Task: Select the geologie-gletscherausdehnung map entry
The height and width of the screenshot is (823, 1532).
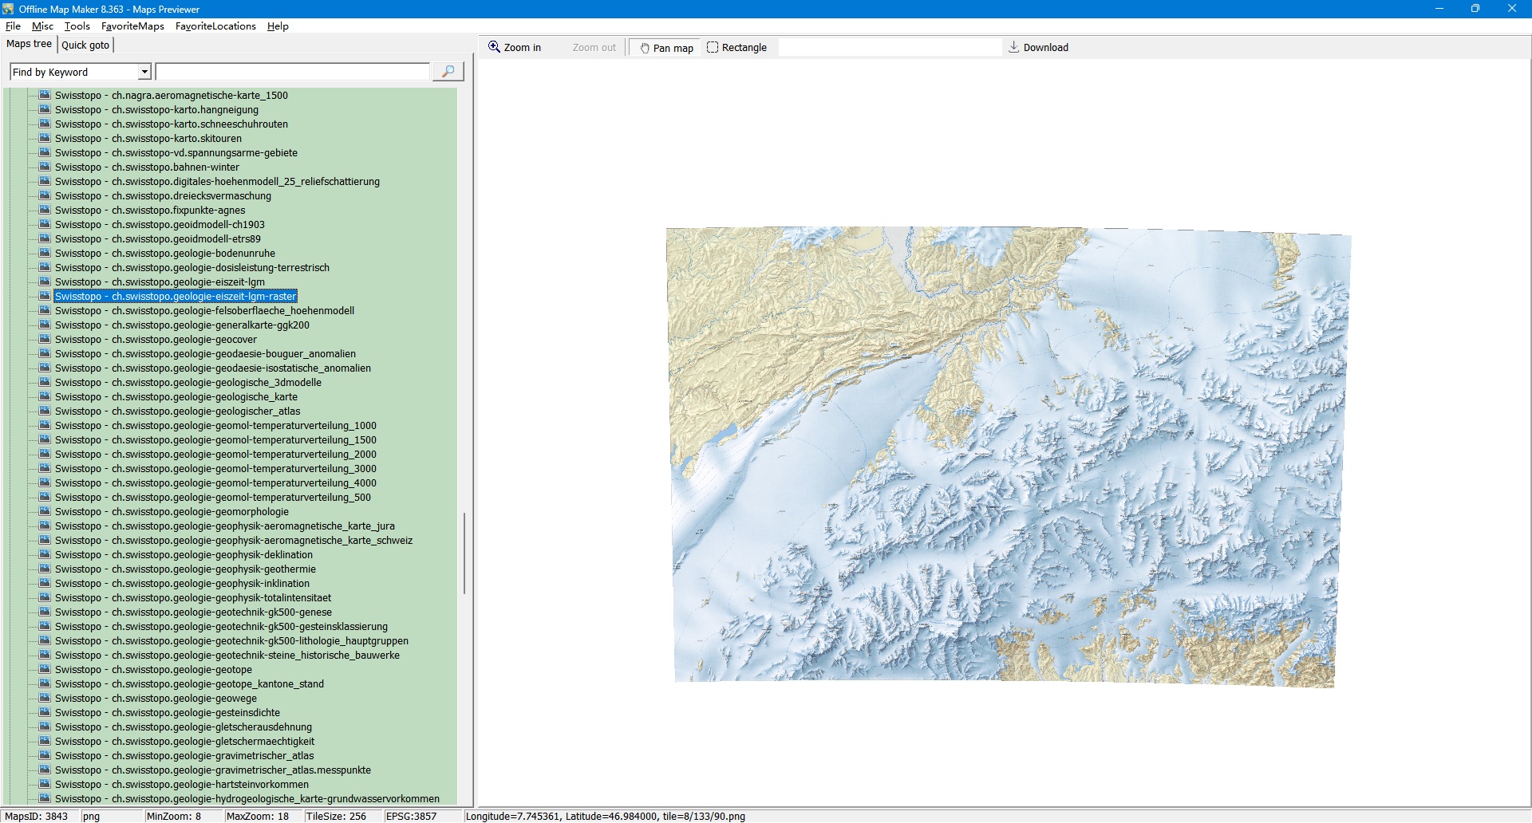Action: point(184,727)
